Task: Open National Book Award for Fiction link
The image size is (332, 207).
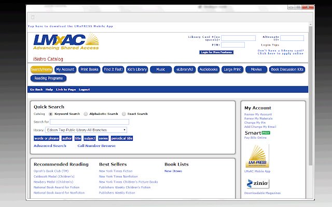Action: [x=57, y=187]
